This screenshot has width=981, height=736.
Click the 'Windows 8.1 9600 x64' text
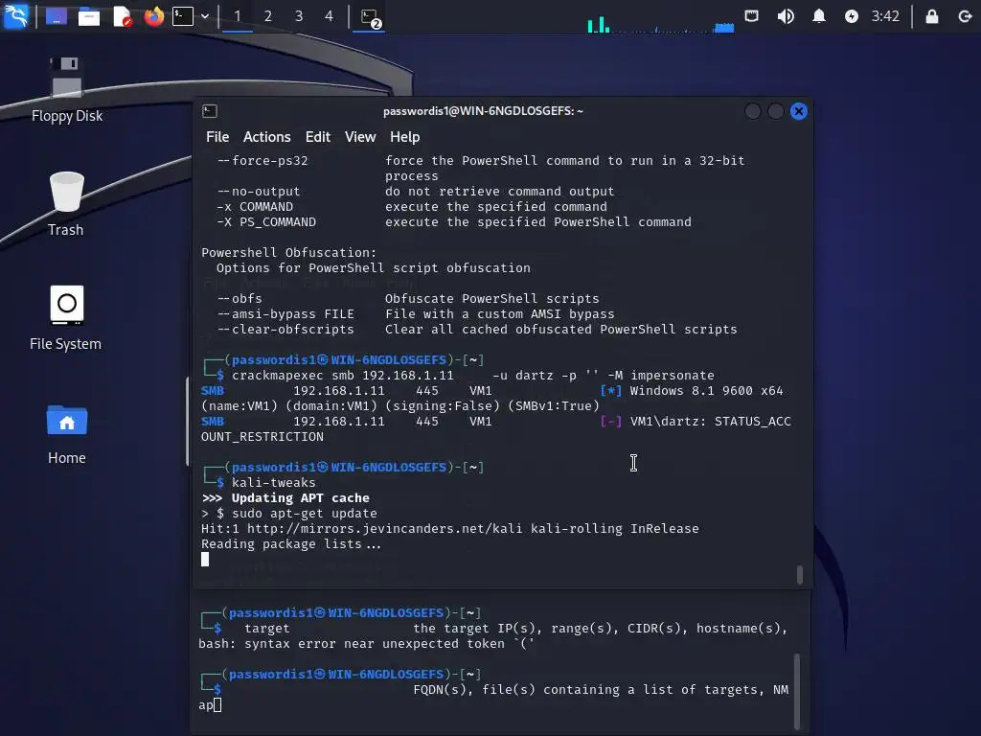coord(706,391)
